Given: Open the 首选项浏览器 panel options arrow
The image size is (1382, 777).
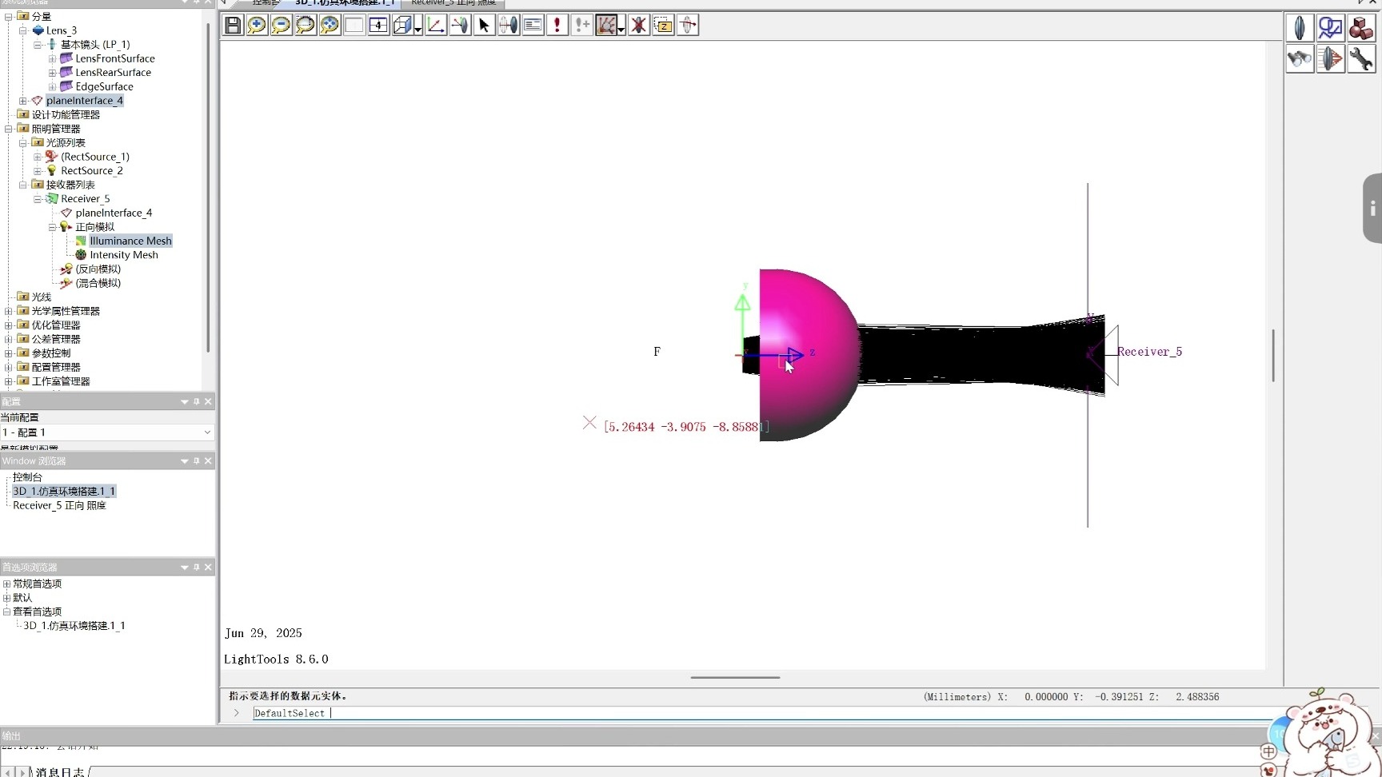Looking at the screenshot, I should pyautogui.click(x=184, y=568).
